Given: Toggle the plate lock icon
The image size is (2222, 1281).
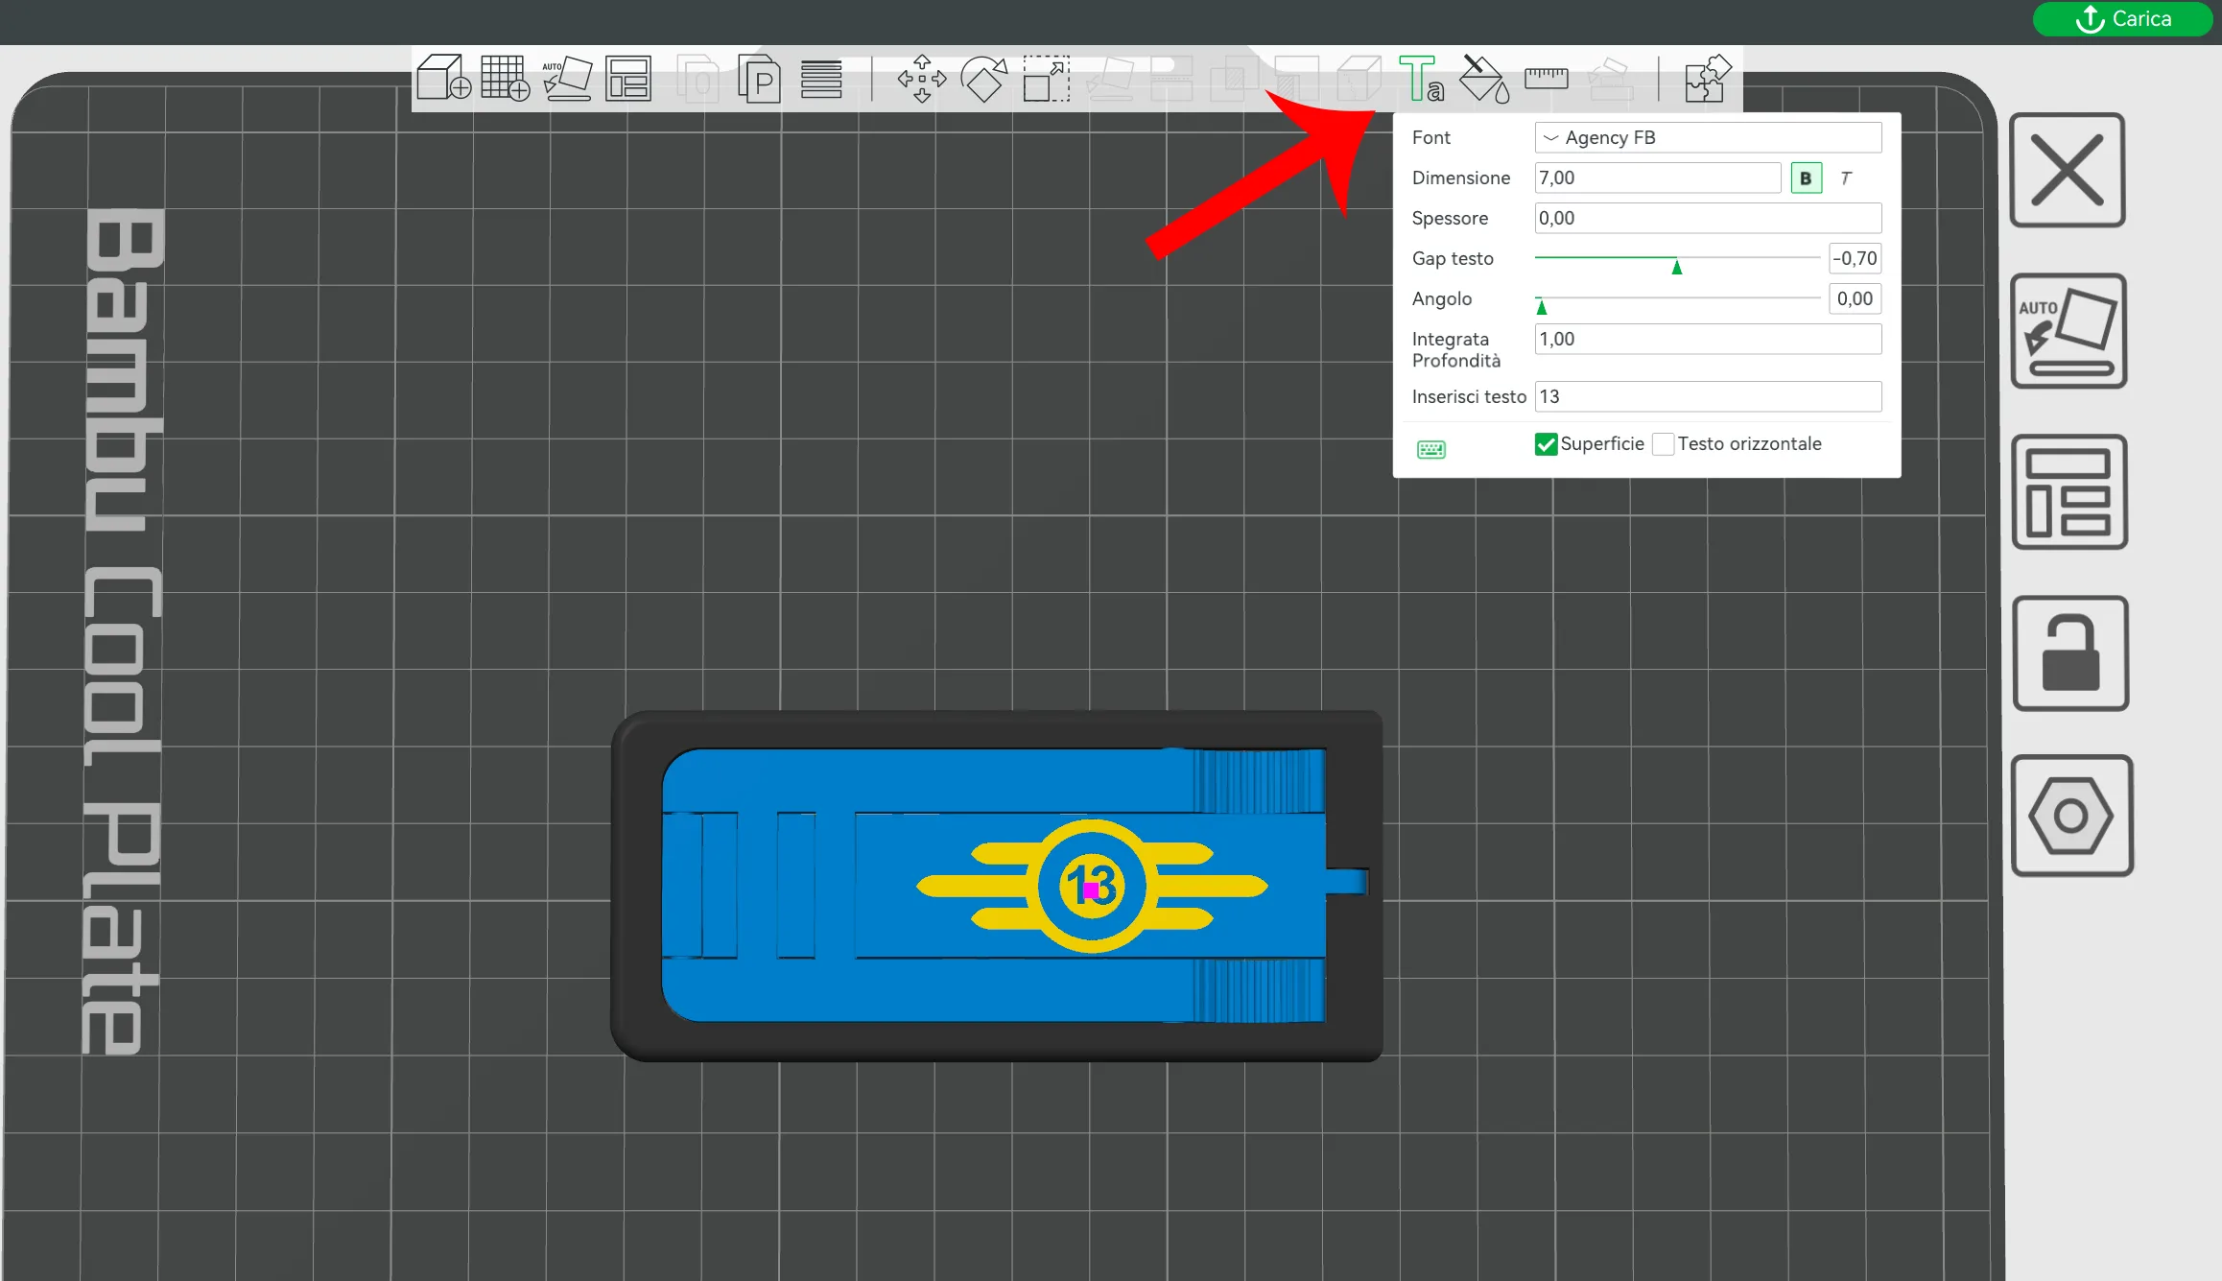Looking at the screenshot, I should click(2070, 653).
